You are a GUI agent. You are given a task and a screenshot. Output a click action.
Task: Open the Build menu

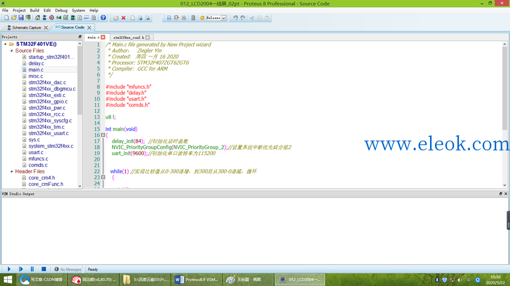(35, 10)
